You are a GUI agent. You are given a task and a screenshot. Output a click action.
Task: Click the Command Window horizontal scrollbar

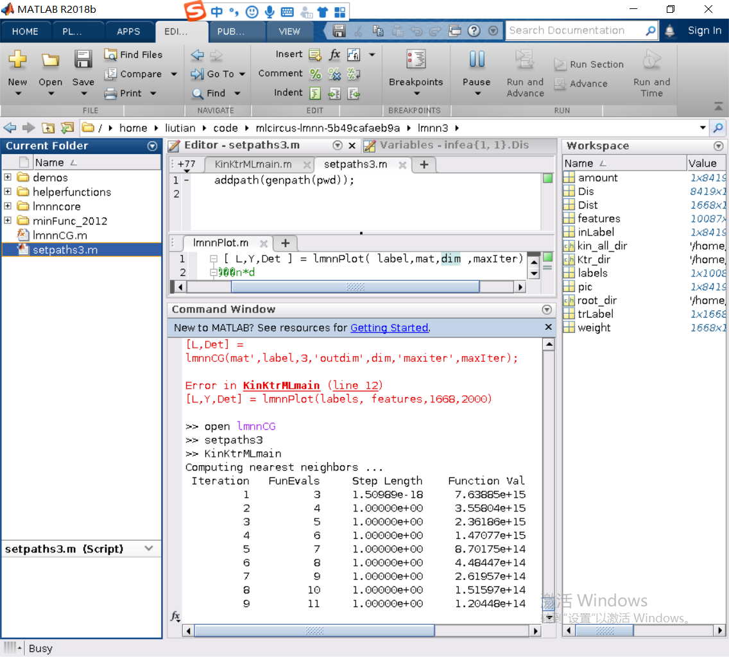click(x=314, y=631)
